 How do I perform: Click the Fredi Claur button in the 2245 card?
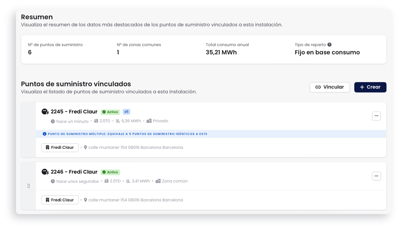tap(60, 148)
